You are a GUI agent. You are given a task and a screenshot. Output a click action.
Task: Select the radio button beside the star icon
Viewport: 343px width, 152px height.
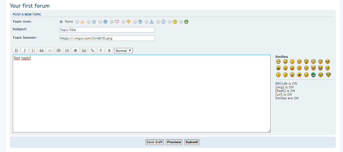(89, 22)
